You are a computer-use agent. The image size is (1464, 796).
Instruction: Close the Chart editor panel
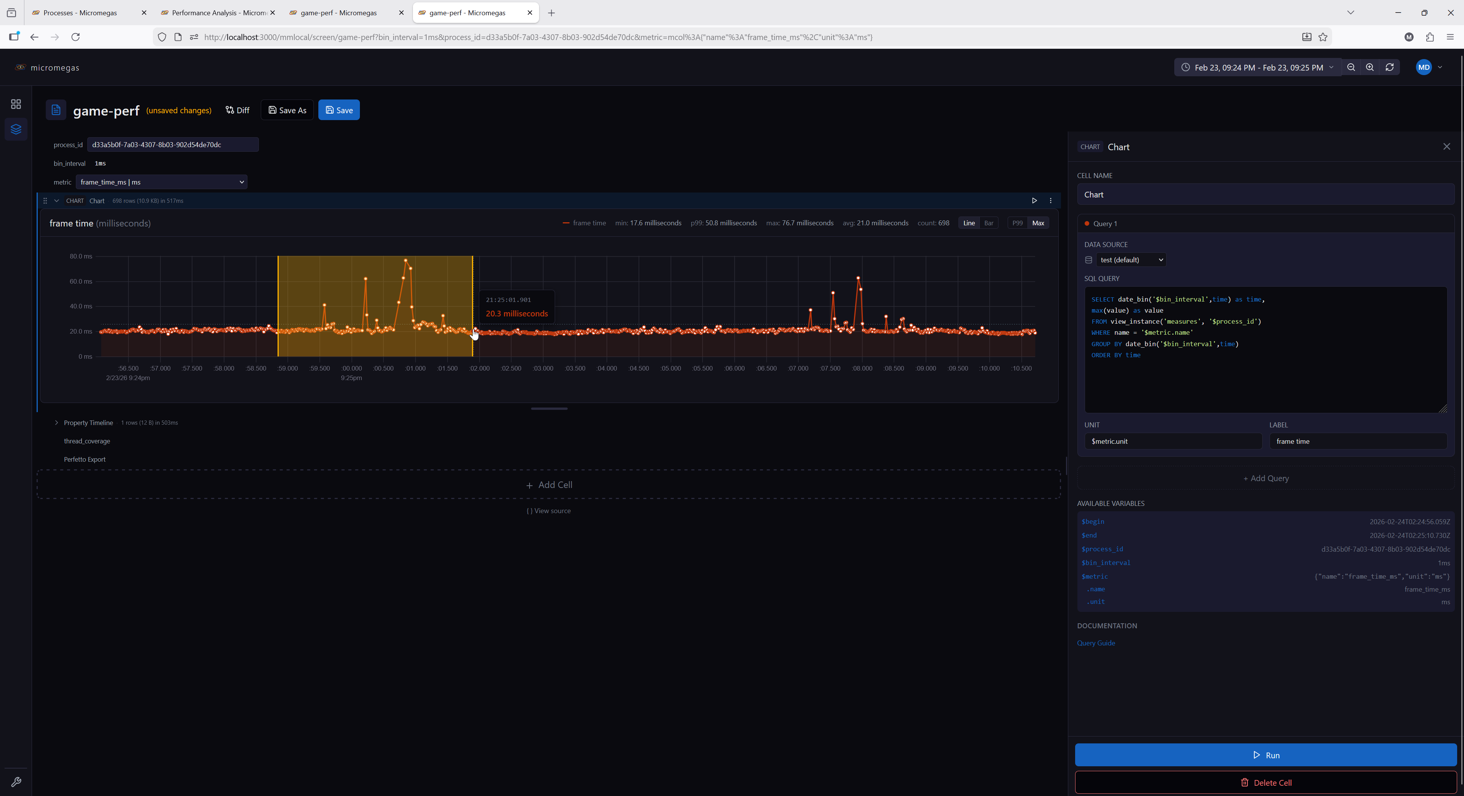tap(1446, 147)
